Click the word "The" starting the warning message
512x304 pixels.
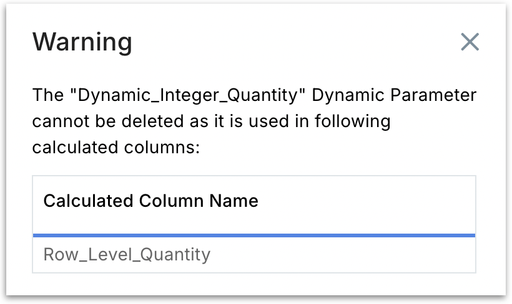pos(46,97)
